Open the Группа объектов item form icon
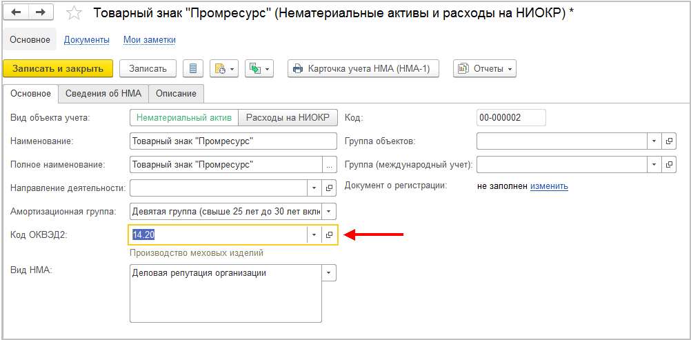 [x=669, y=141]
